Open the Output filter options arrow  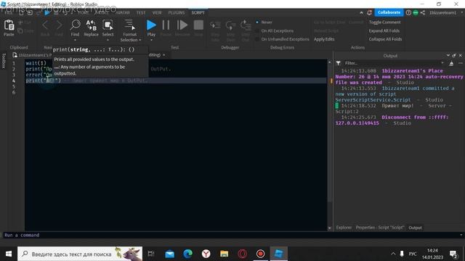[x=442, y=63]
